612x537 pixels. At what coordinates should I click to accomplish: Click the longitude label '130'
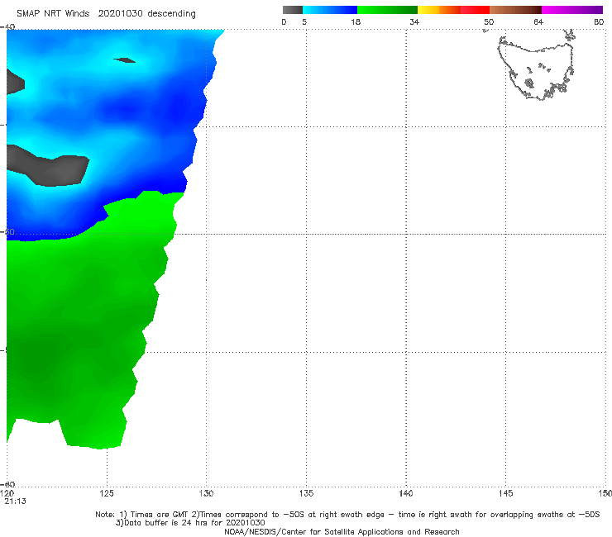coord(206,494)
